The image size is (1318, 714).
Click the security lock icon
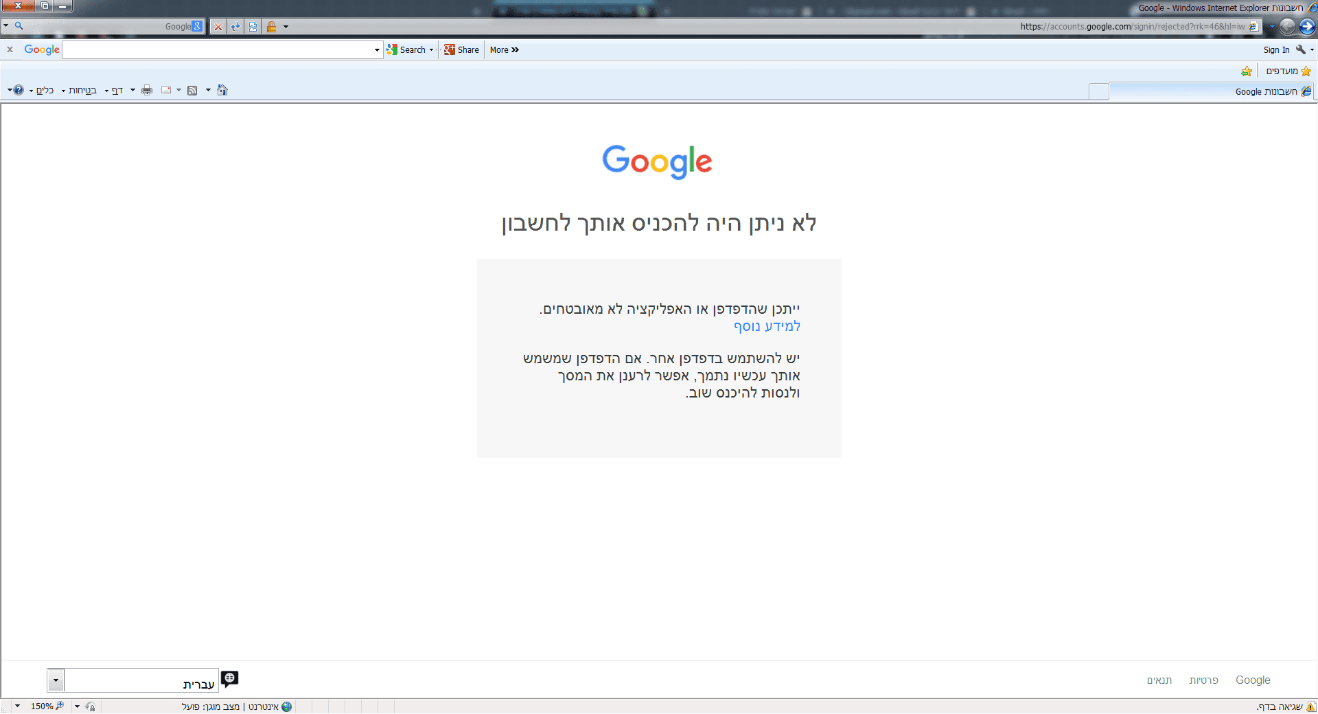click(x=273, y=26)
